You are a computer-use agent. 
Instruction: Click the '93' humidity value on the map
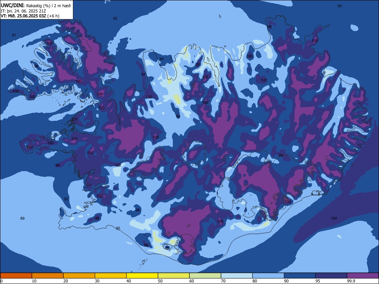(340, 6)
